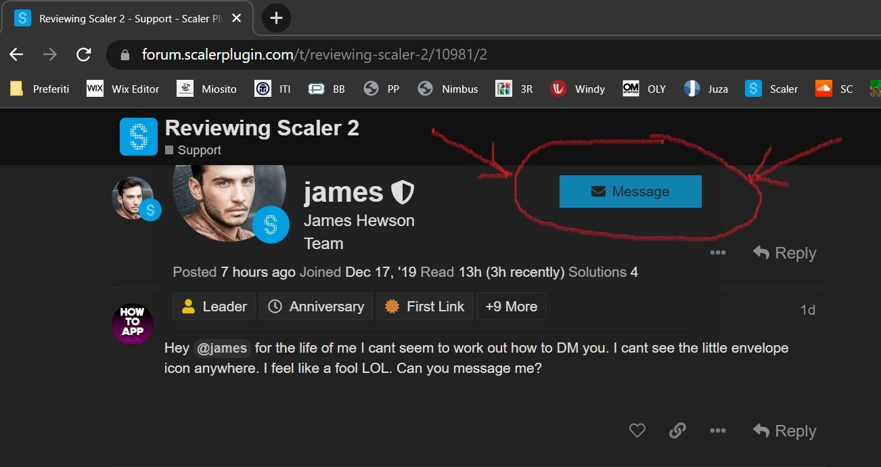881x467 pixels.
Task: Click Reply on james's post
Action: (784, 252)
